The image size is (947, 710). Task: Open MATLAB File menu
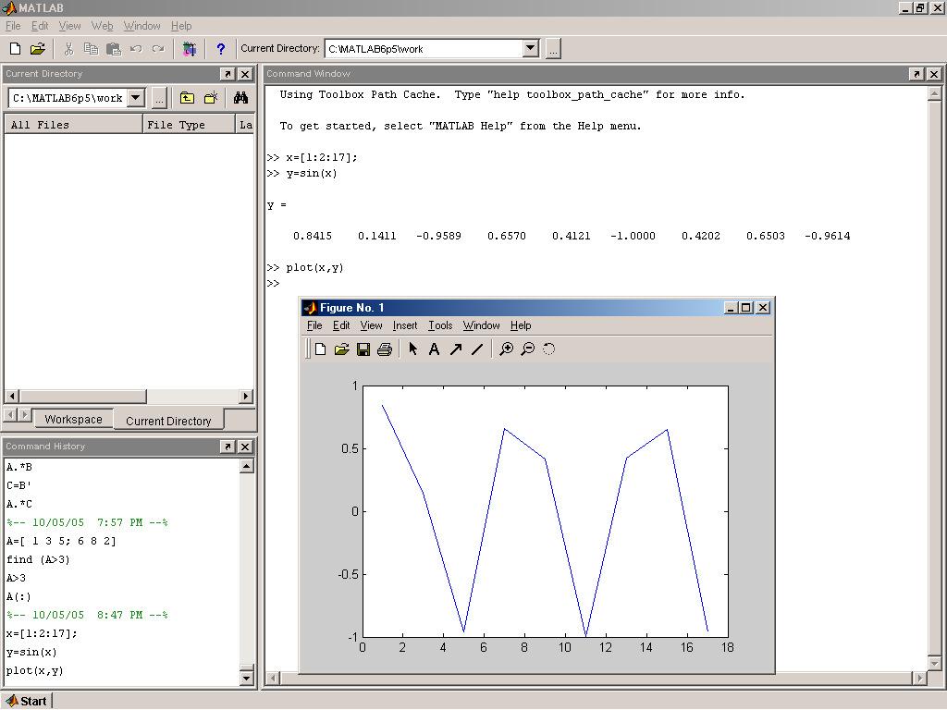[13, 26]
